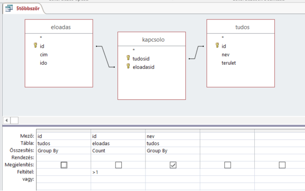Viewport: 305px width, 191px height.
Task: Click the kapcsolo table title bar
Action: pos(152,39)
